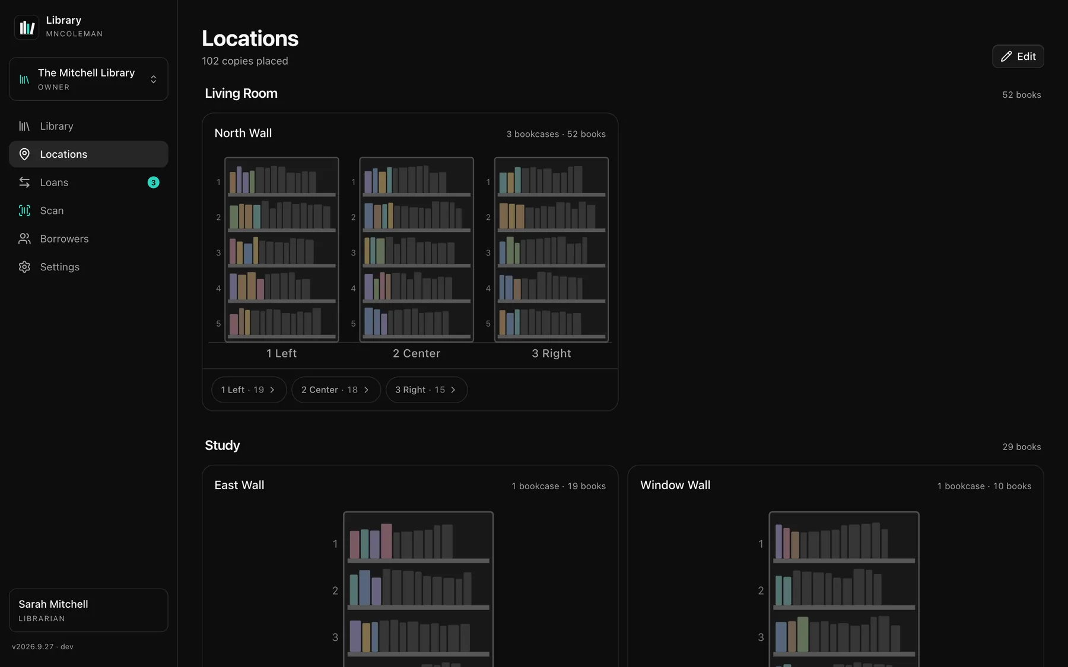Click the '2 Center' bookcase caption
1068x667 pixels.
(x=417, y=353)
